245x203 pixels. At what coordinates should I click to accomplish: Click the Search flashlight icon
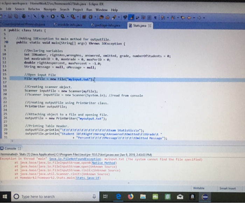coord(114,17)
